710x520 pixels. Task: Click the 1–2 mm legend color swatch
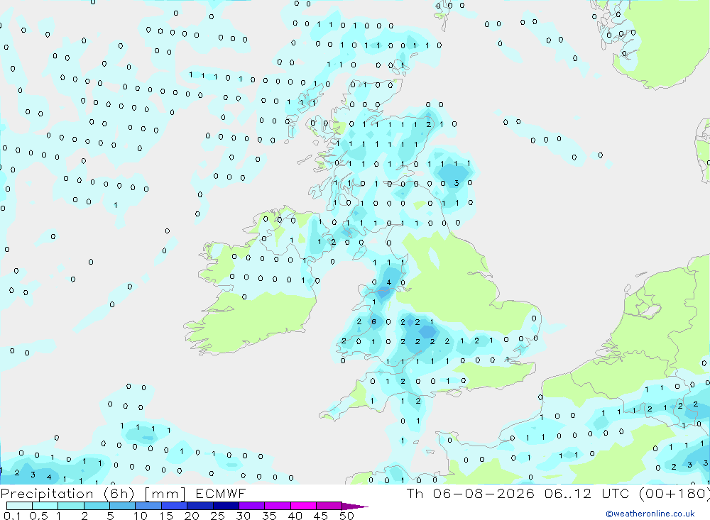[71, 506]
